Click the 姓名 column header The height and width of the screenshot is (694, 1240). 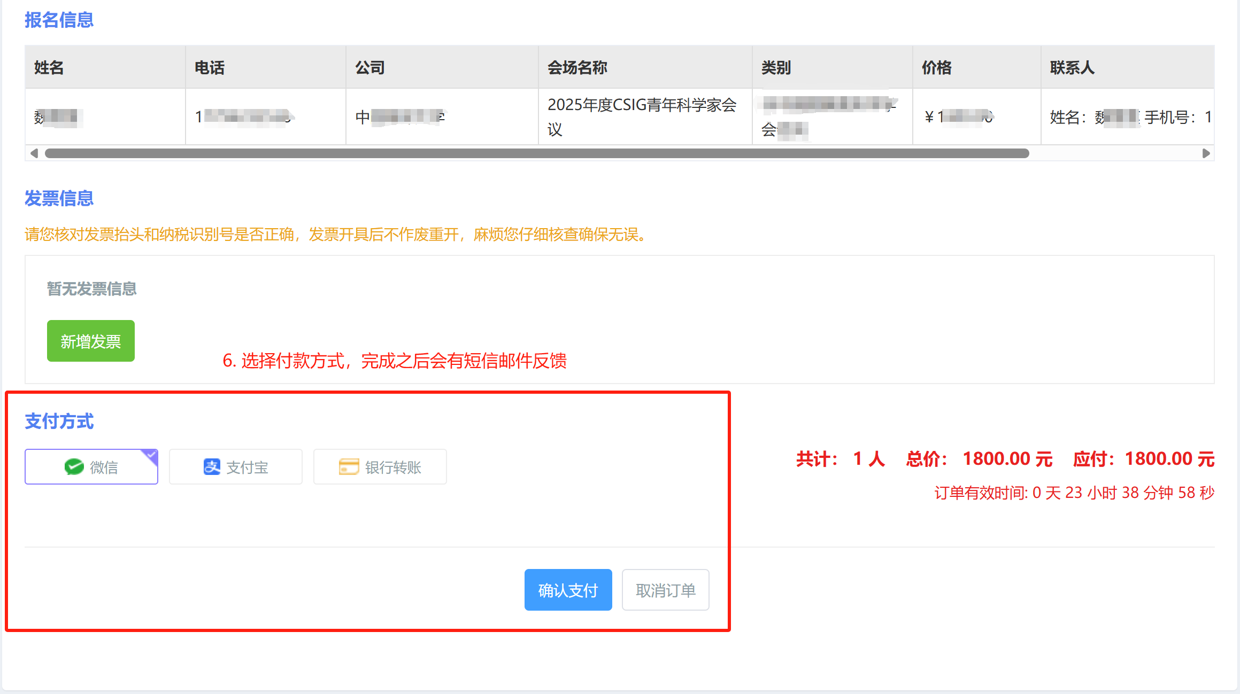(49, 68)
